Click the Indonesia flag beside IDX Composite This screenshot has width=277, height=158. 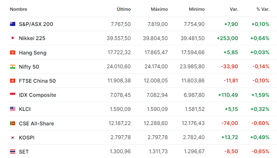click(13, 94)
